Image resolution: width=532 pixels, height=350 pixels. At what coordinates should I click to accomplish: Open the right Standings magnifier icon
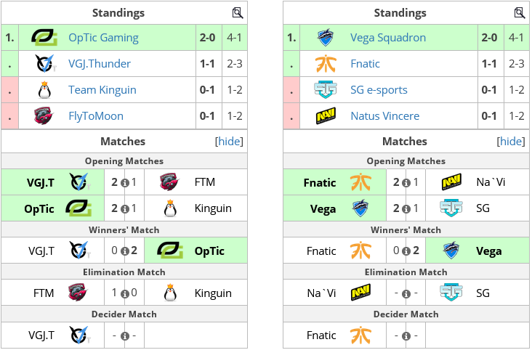520,13
